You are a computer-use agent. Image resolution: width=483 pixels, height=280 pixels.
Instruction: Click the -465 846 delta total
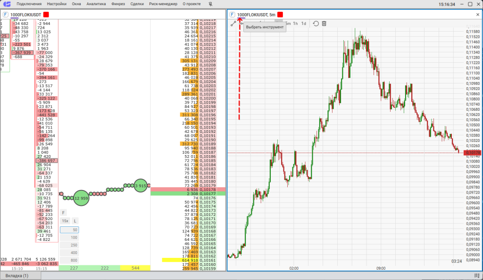tap(20, 264)
